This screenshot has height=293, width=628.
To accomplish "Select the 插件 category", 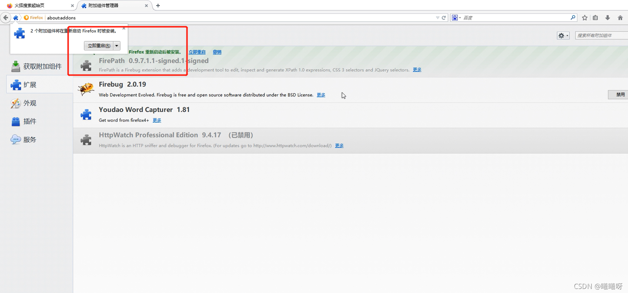I will click(x=40, y=121).
